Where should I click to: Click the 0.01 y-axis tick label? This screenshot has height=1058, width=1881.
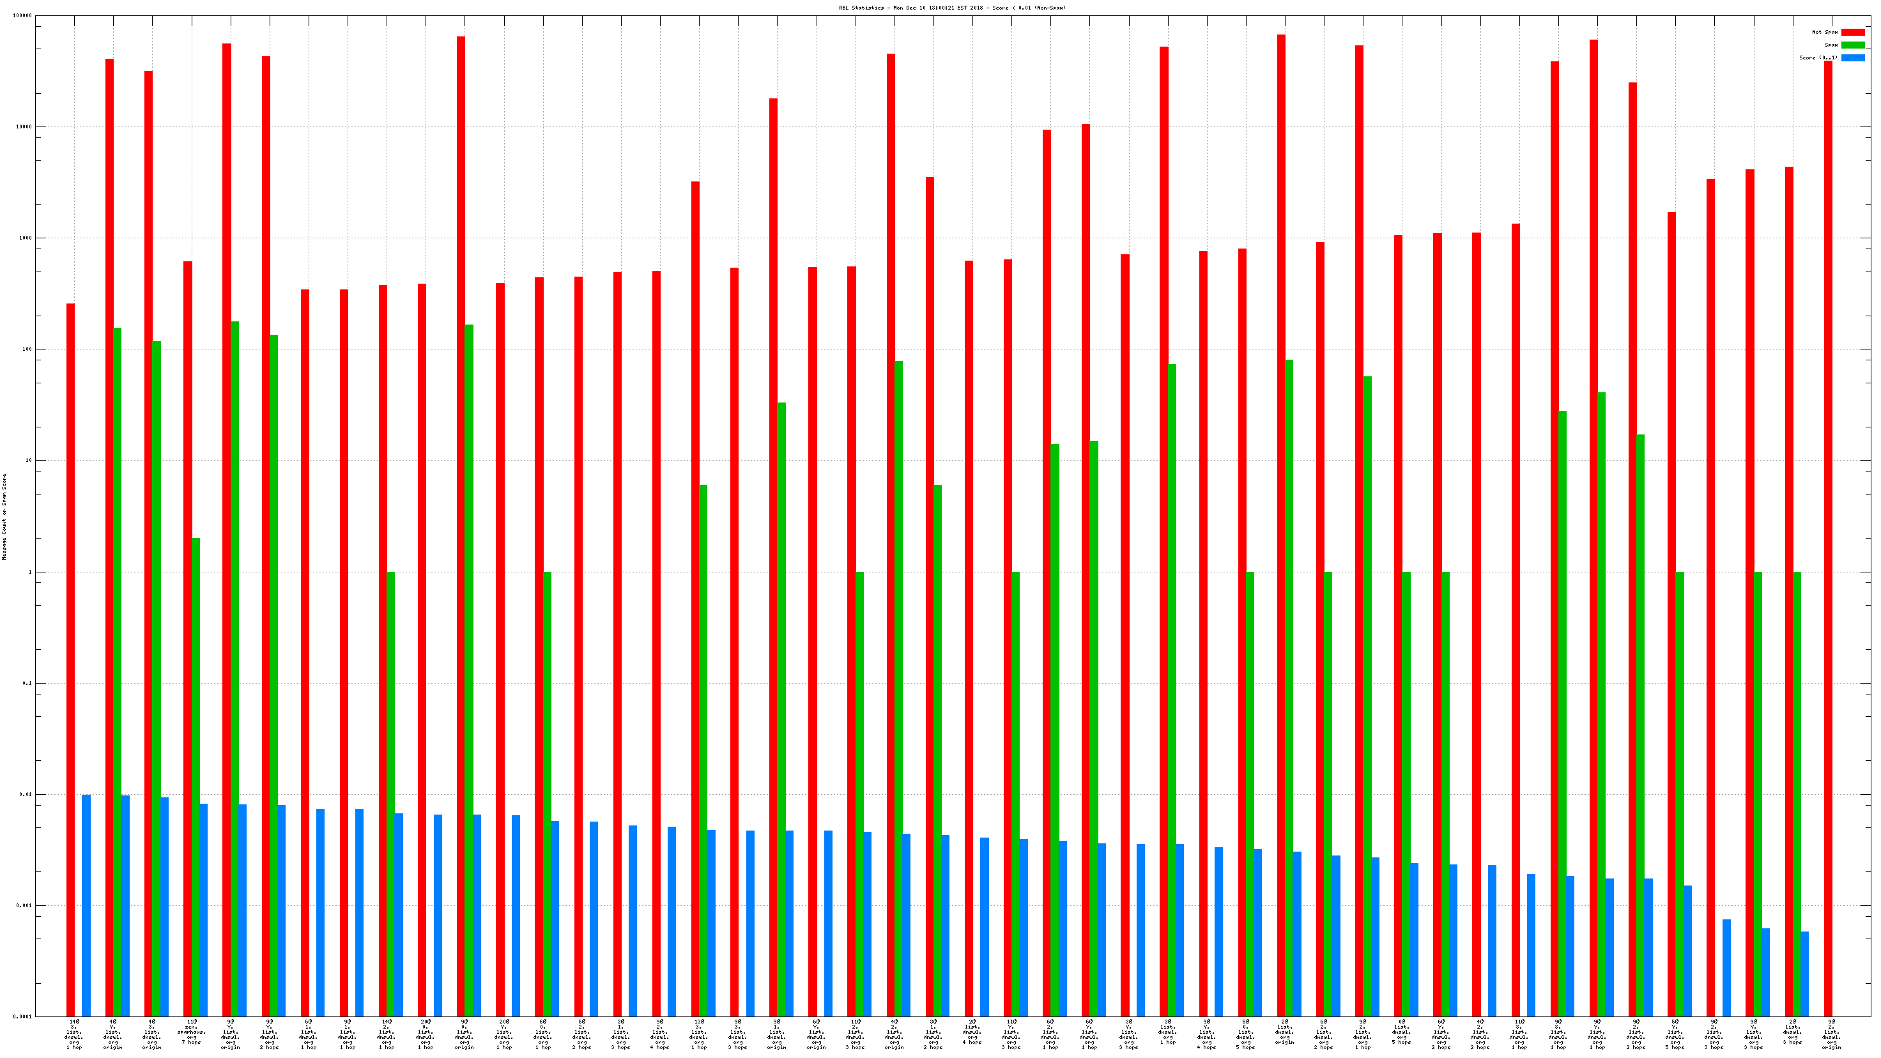point(27,794)
